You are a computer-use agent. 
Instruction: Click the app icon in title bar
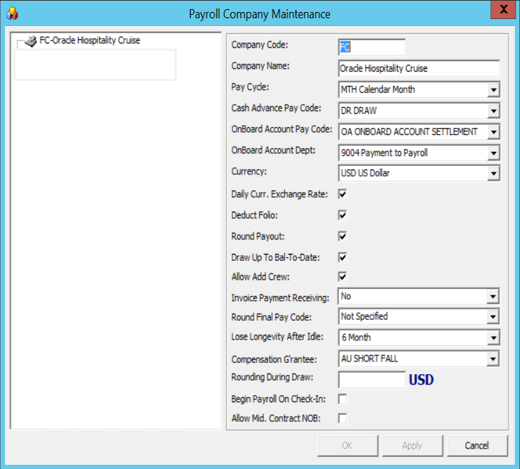click(12, 13)
